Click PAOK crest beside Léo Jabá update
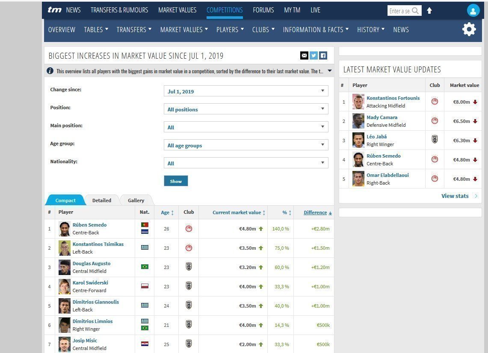Image resolution: width=488 pixels, height=353 pixels. [435, 139]
